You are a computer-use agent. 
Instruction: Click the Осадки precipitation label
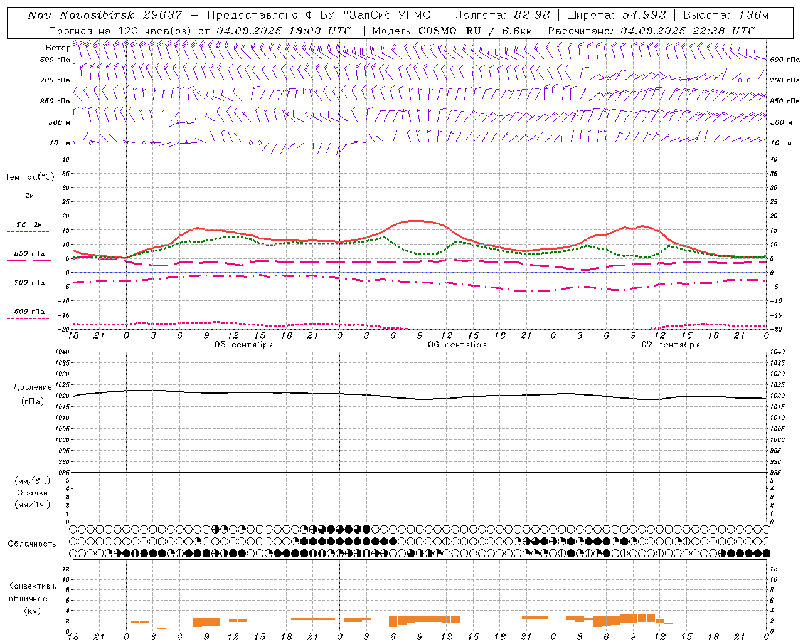33,493
